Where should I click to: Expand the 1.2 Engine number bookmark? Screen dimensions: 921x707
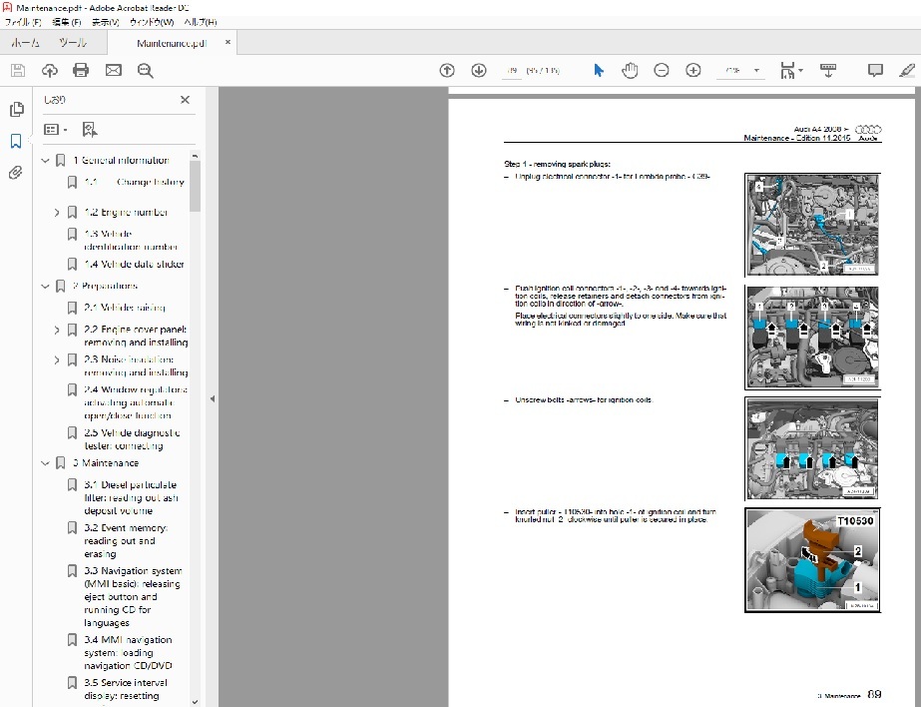click(57, 212)
